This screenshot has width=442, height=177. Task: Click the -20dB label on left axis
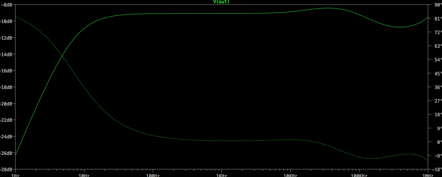[x=6, y=104]
